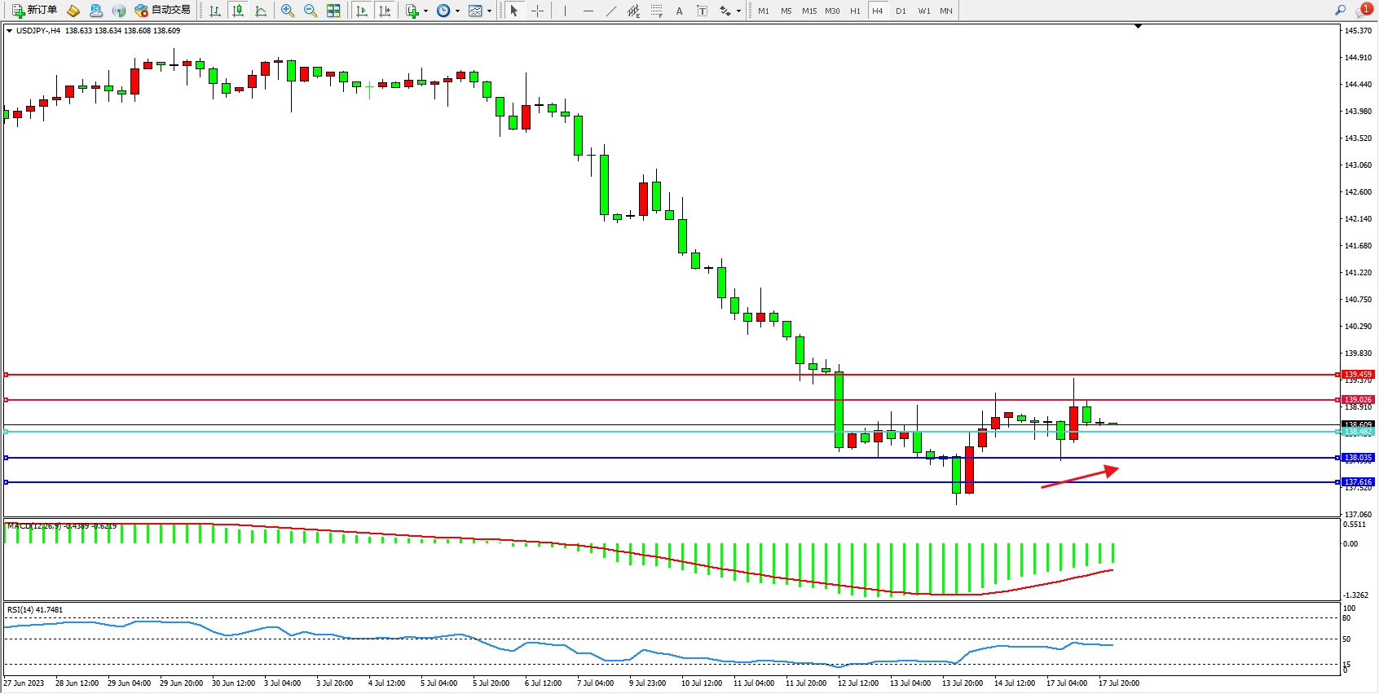This screenshot has width=1379, height=694.
Task: Switch to the M15 timeframe
Action: pos(808,11)
